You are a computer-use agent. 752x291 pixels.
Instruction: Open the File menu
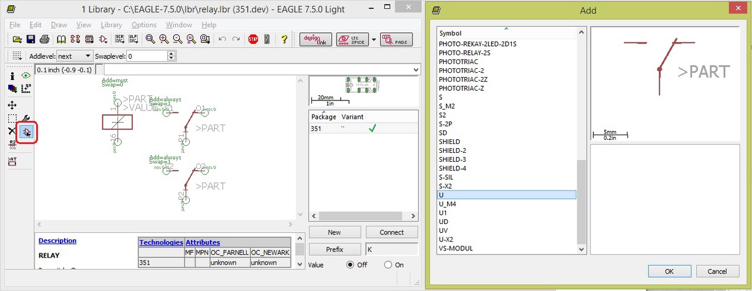(x=15, y=25)
